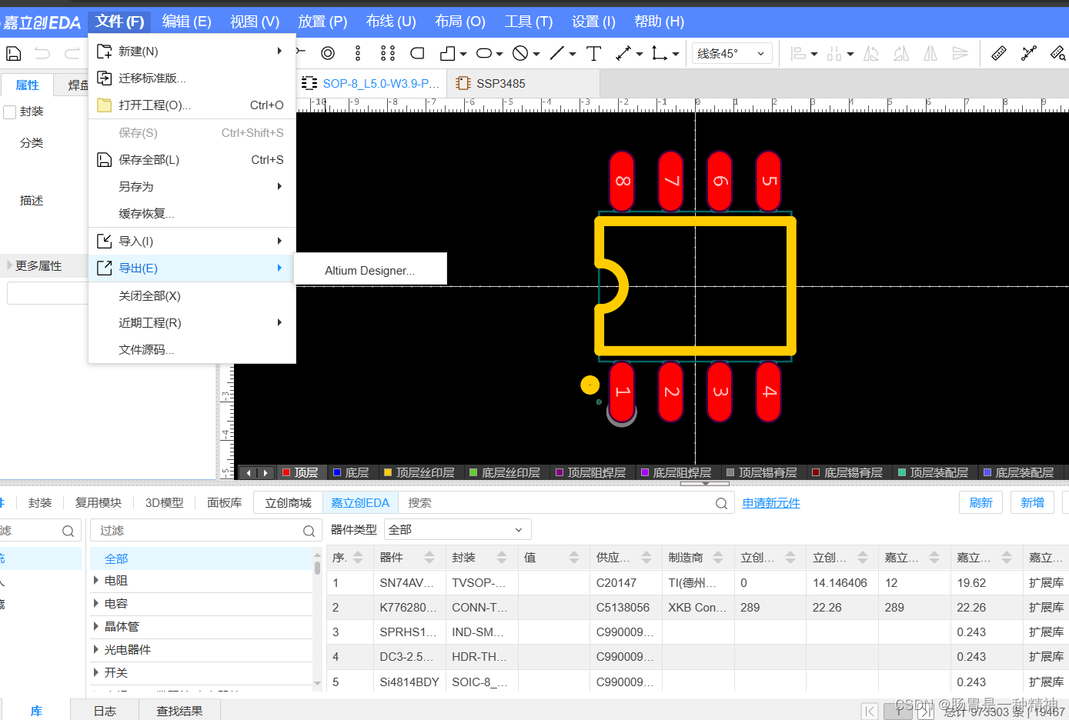Screen dimensions: 1069x720
Task: Click the 顶层装配层 color swatch
Action: pyautogui.click(x=902, y=472)
